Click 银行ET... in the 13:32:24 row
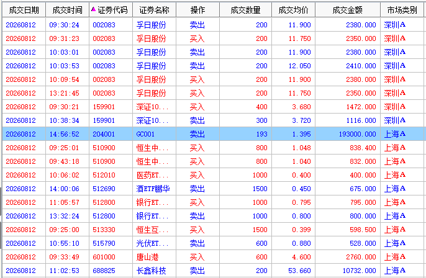The width and height of the screenshot is (426, 278). pyautogui.click(x=152, y=216)
